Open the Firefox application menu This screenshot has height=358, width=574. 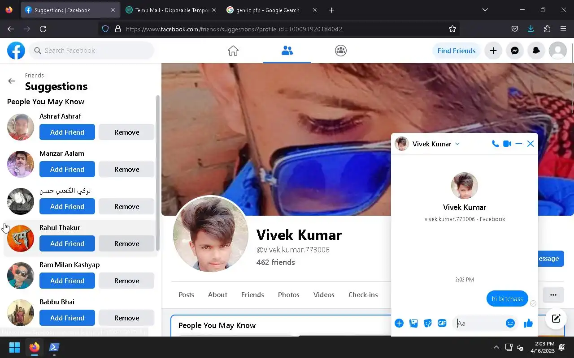coord(563,29)
